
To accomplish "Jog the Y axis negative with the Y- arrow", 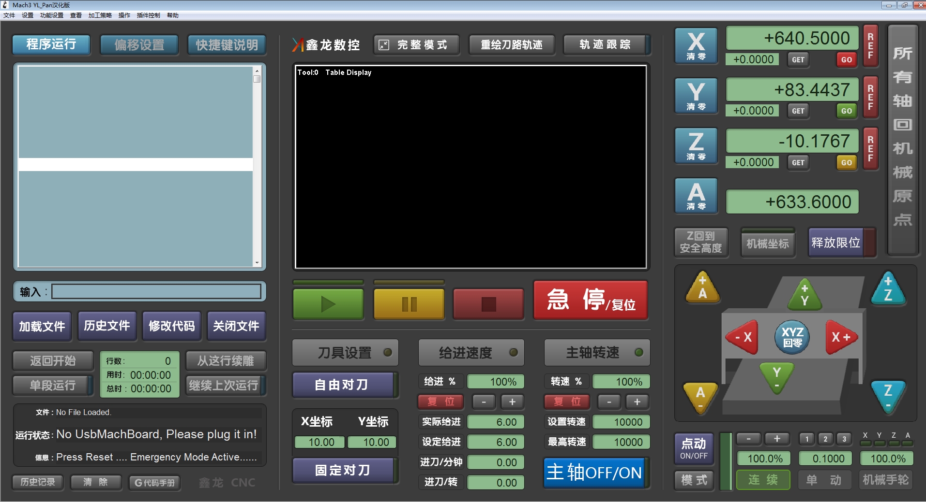I will pyautogui.click(x=776, y=378).
